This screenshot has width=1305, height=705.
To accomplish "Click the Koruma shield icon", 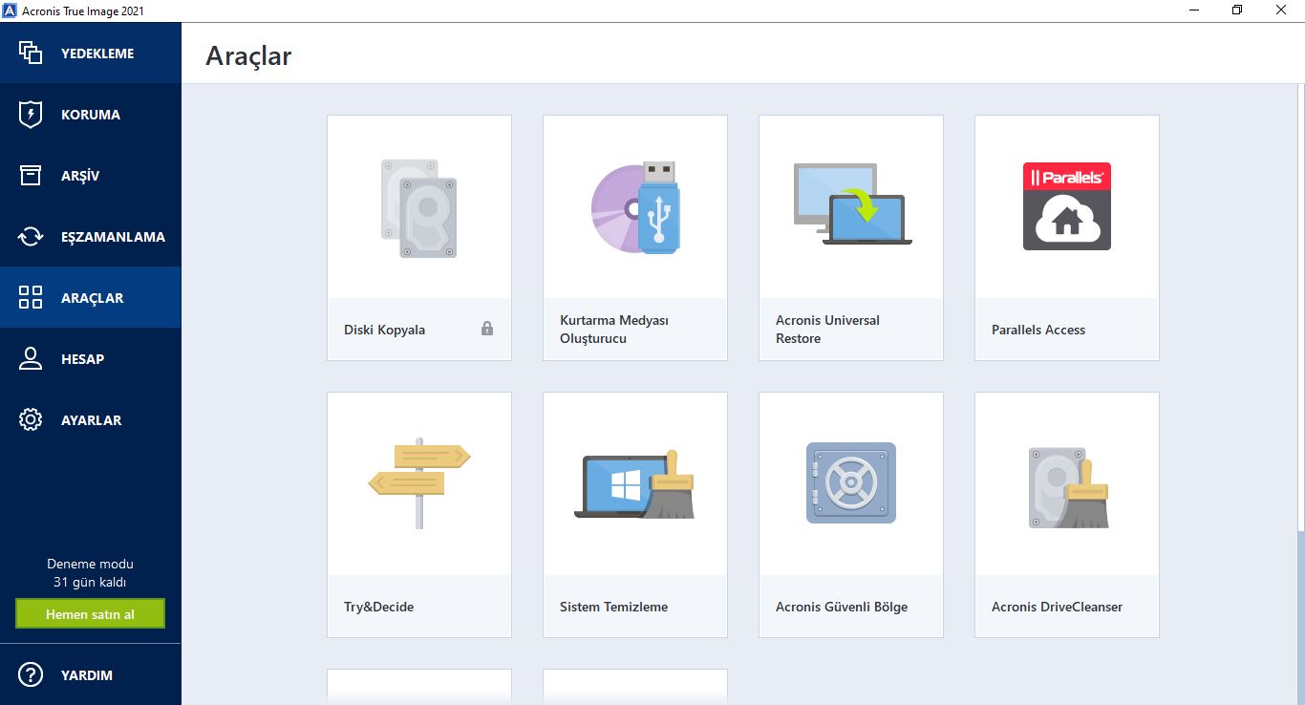I will click(x=31, y=115).
